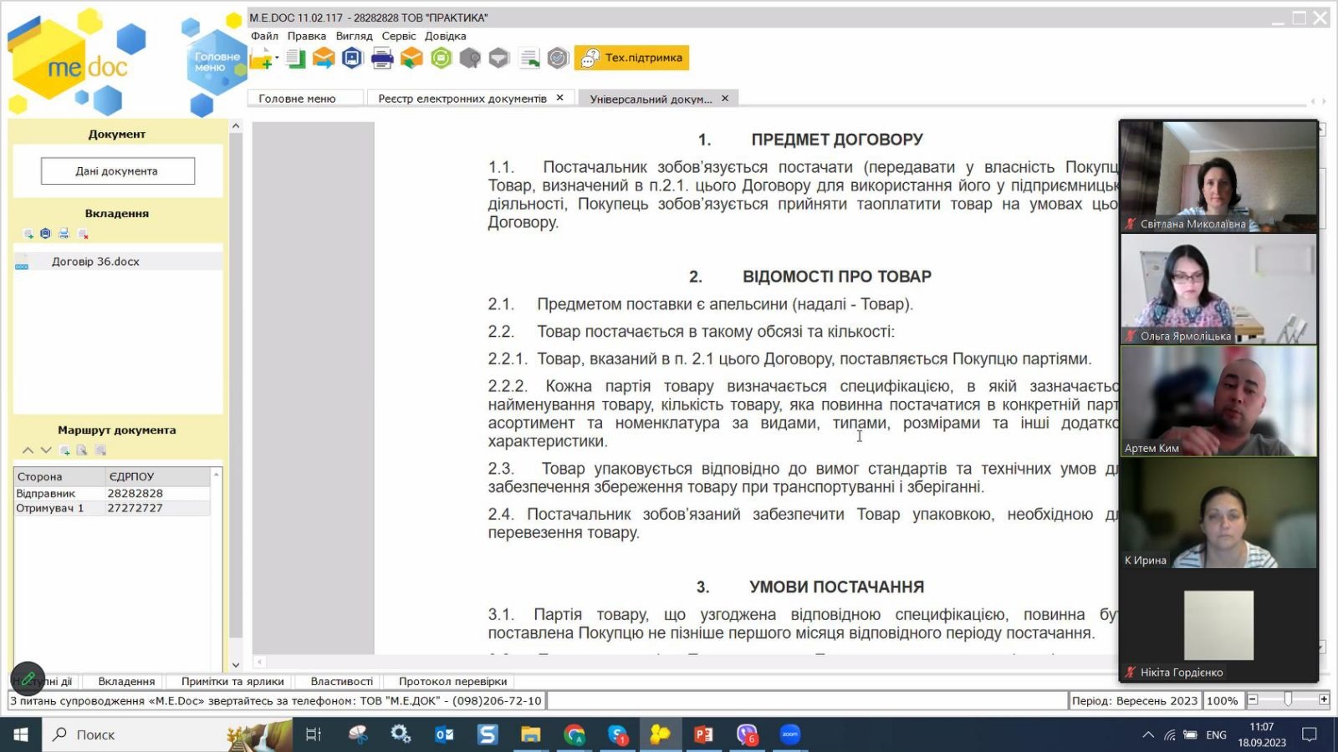This screenshot has width=1338, height=752.
Task: Open the Тех.підтримка support button
Action: click(x=632, y=58)
